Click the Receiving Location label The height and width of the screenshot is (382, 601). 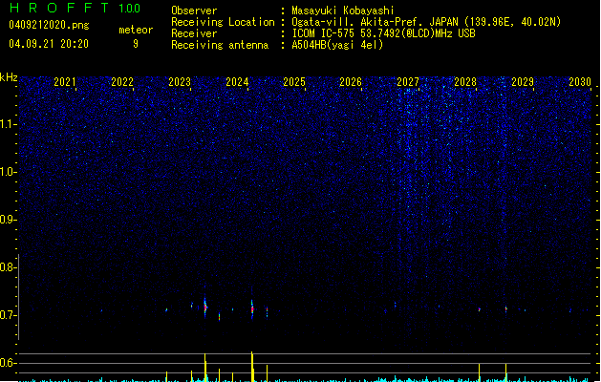(223, 22)
